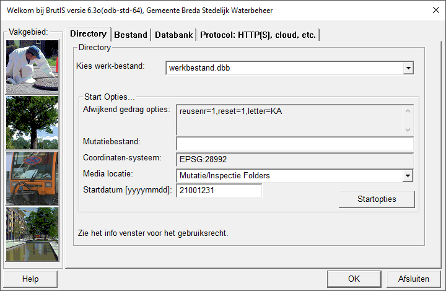Expand the Media locatie dropdown arrow
The height and width of the screenshot is (291, 446).
coord(408,176)
